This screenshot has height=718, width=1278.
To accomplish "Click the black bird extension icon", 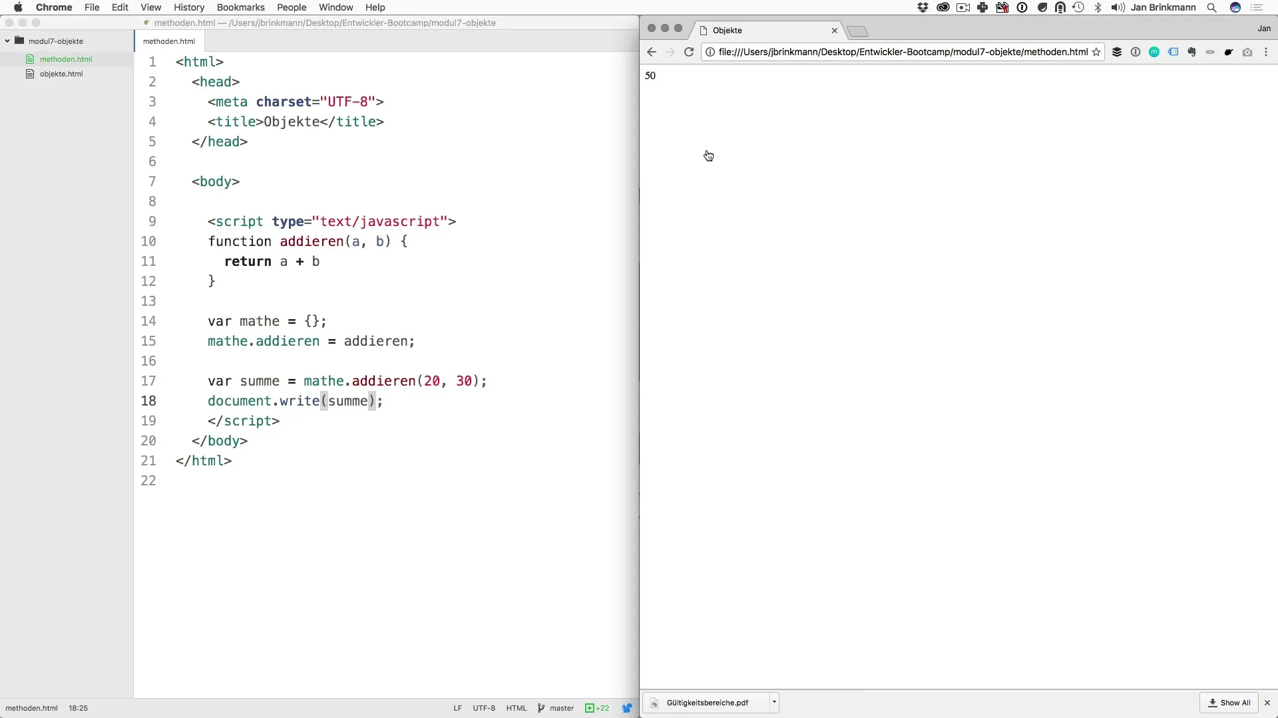I will pos(1229,52).
